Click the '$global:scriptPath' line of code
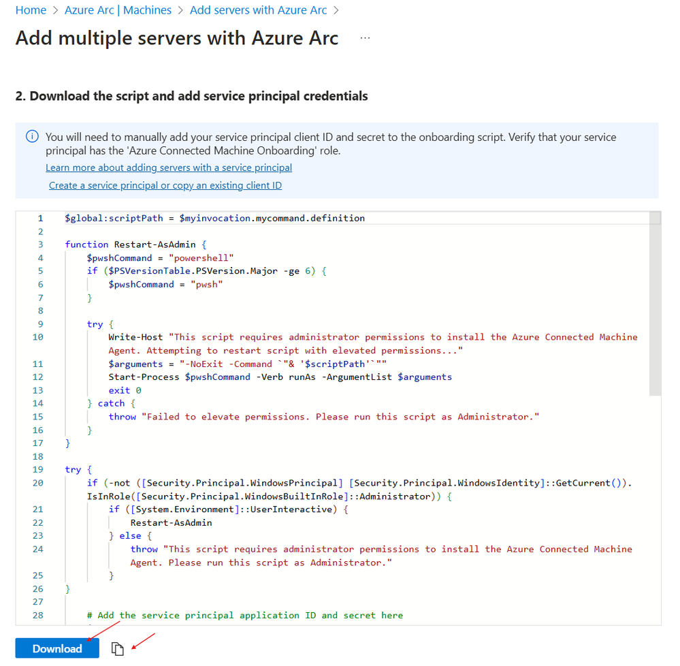 [215, 218]
